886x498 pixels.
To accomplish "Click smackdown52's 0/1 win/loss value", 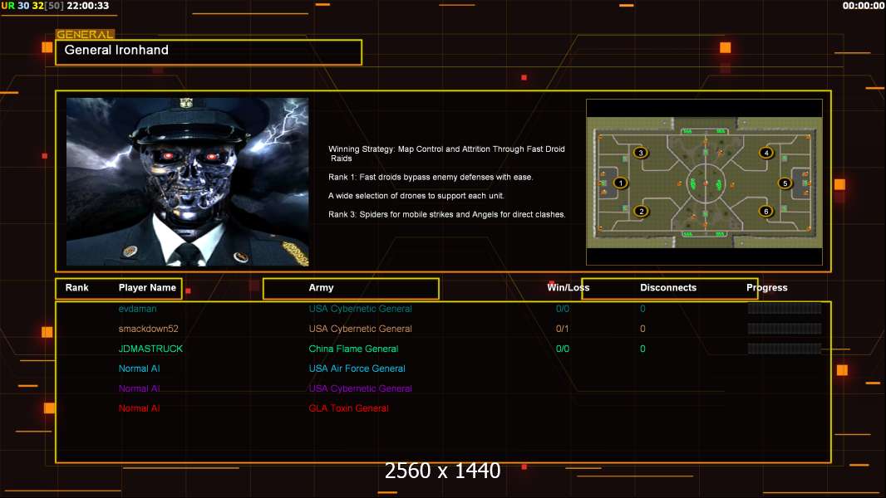I will tap(562, 329).
